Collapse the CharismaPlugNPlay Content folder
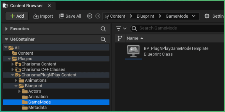This screenshot has width=225, height=112. 13,75
